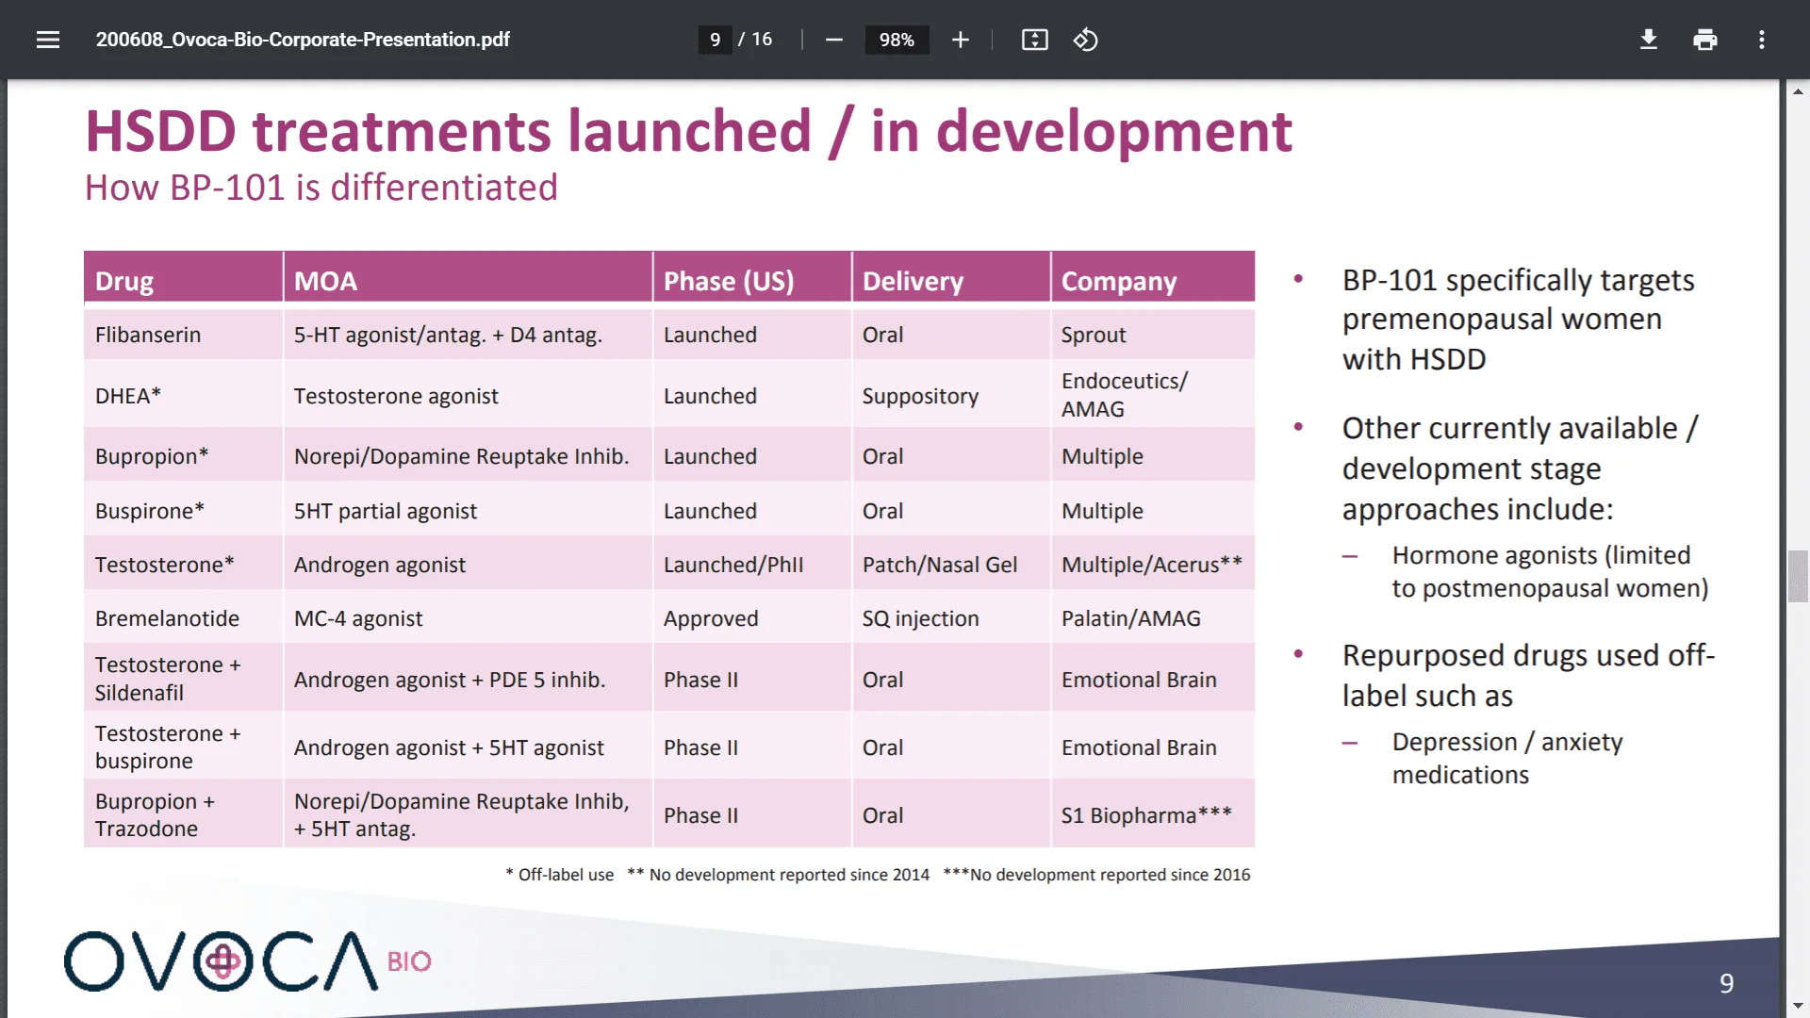Click the 'Testosterone + buspirone' cell
Image resolution: width=1810 pixels, height=1018 pixels.
pyautogui.click(x=183, y=747)
